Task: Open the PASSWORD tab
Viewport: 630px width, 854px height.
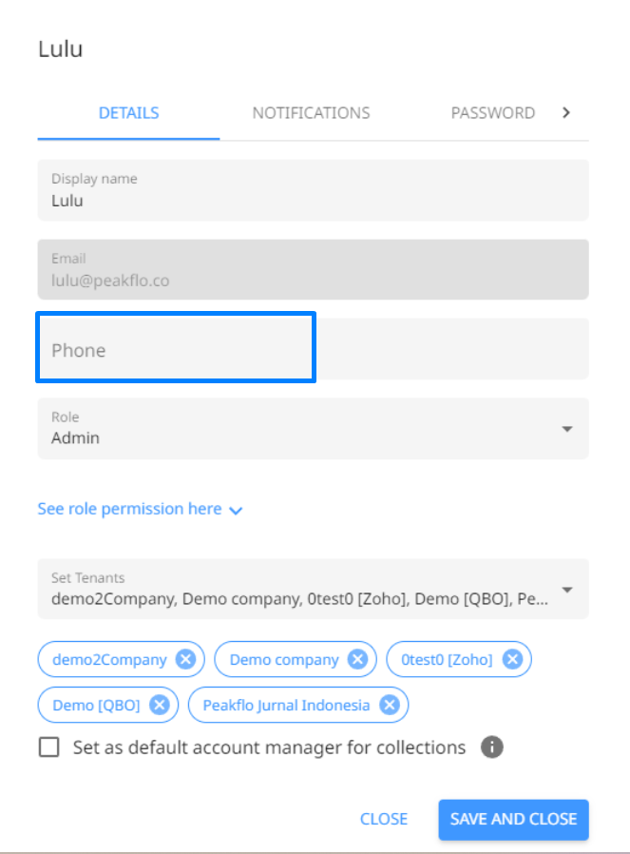Action: tap(493, 112)
